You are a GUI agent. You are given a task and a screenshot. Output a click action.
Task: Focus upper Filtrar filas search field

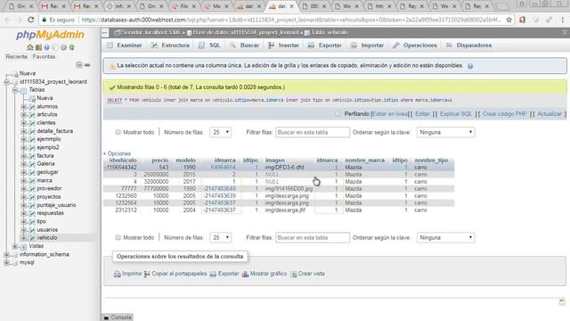[313, 132]
